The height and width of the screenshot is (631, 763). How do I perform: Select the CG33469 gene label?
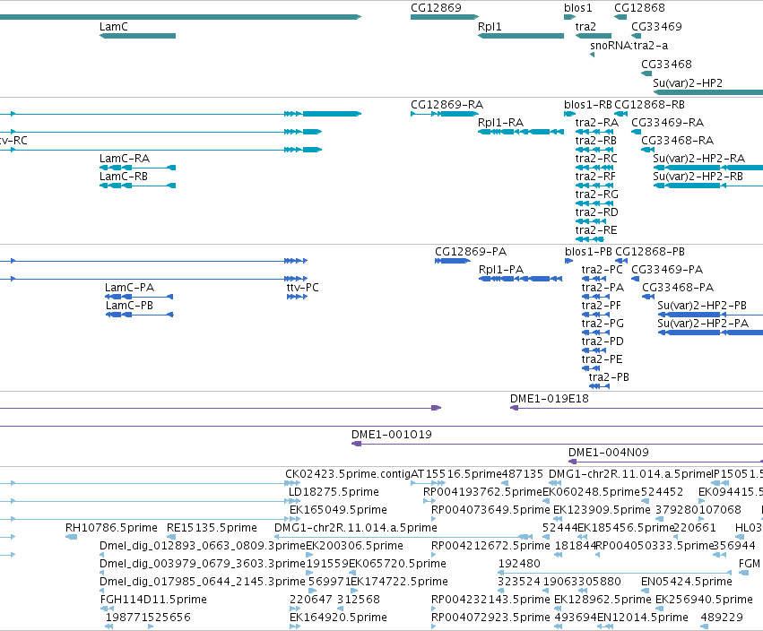click(x=656, y=26)
